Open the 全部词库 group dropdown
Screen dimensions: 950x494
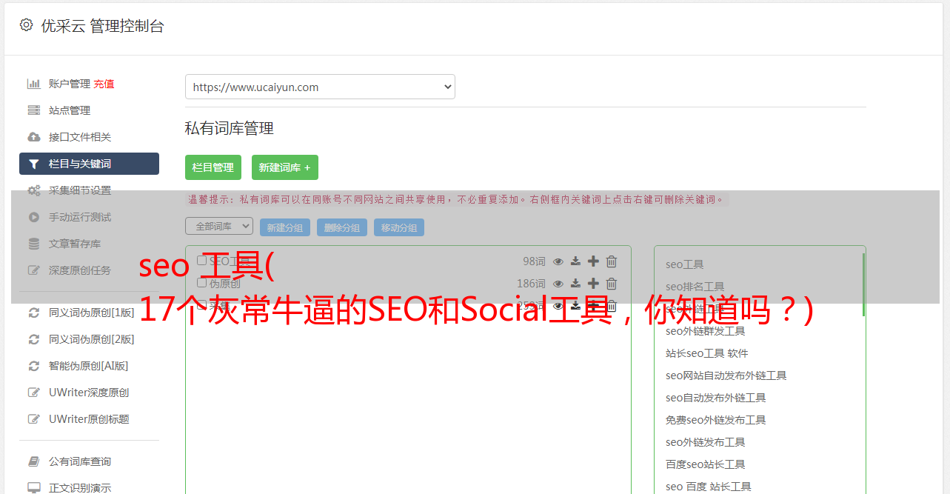pyautogui.click(x=219, y=226)
